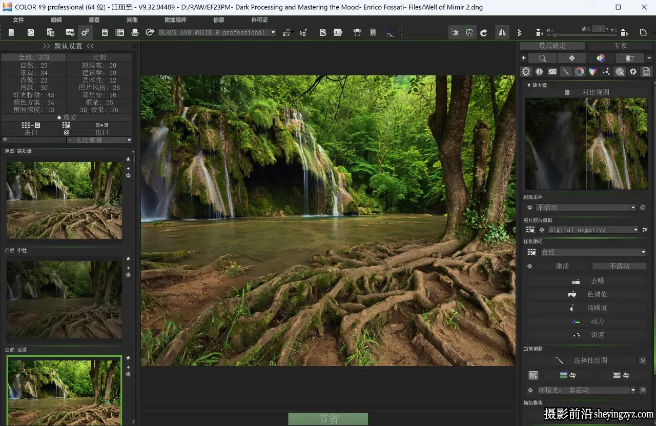Select the 自然 中性 preset thumbnail

pyautogui.click(x=64, y=300)
